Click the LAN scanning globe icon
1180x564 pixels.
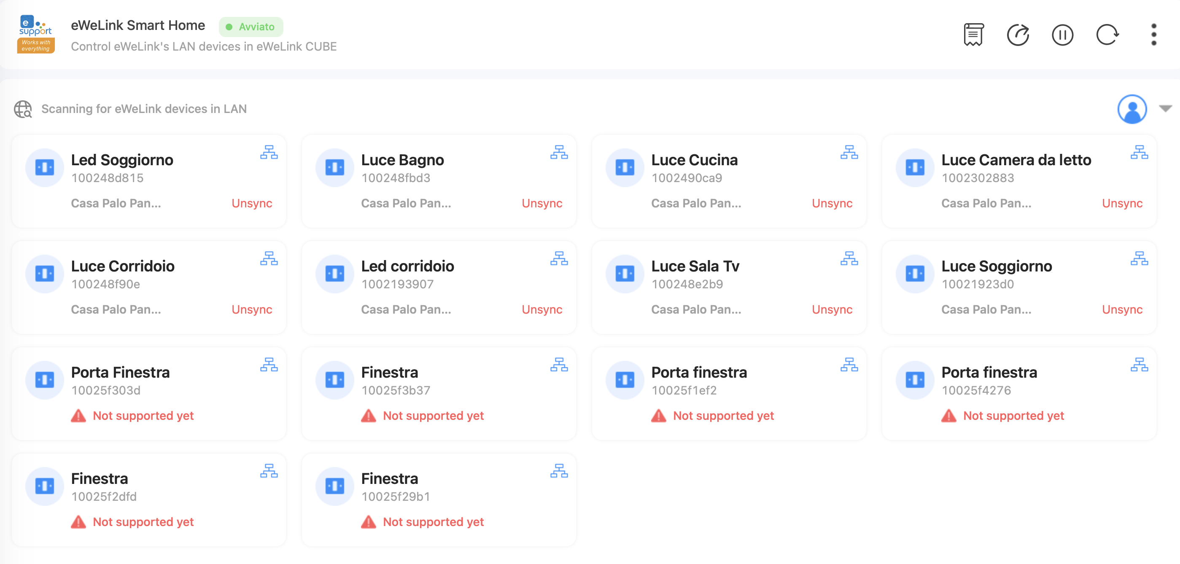coord(23,109)
